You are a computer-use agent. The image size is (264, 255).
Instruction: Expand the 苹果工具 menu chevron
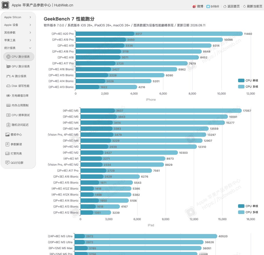point(30,40)
